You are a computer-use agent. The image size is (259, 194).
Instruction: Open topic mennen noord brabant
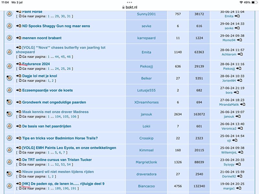[42, 38]
